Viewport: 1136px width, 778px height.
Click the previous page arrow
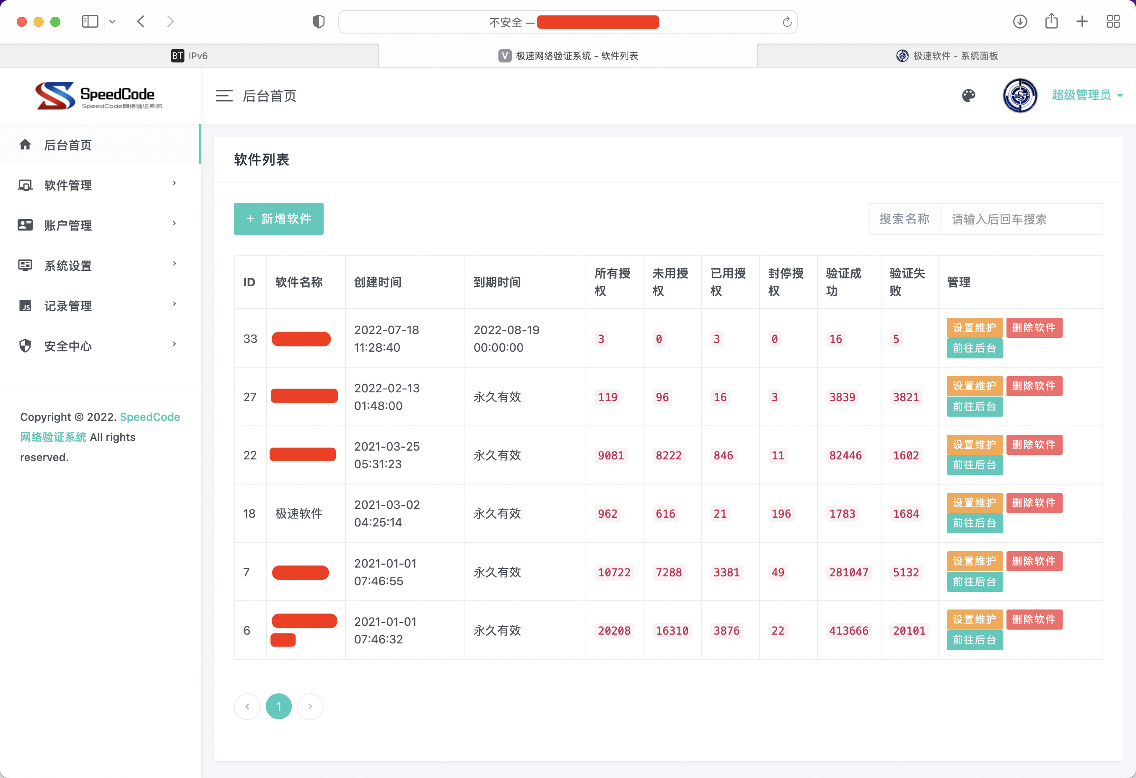(x=247, y=706)
